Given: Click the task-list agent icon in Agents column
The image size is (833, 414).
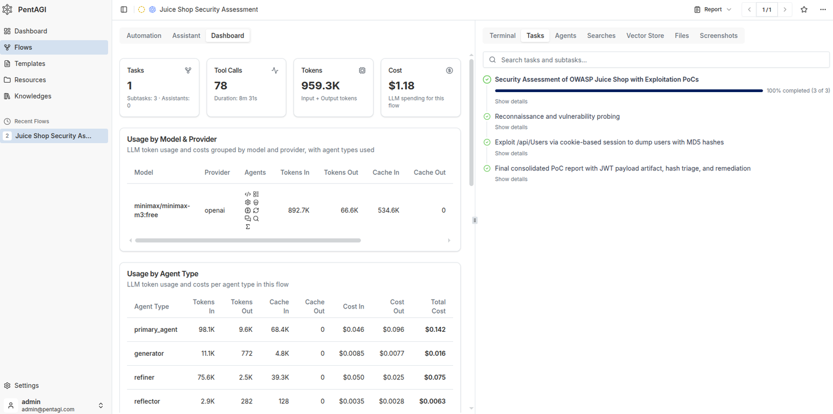Looking at the screenshot, I should pyautogui.click(x=256, y=194).
